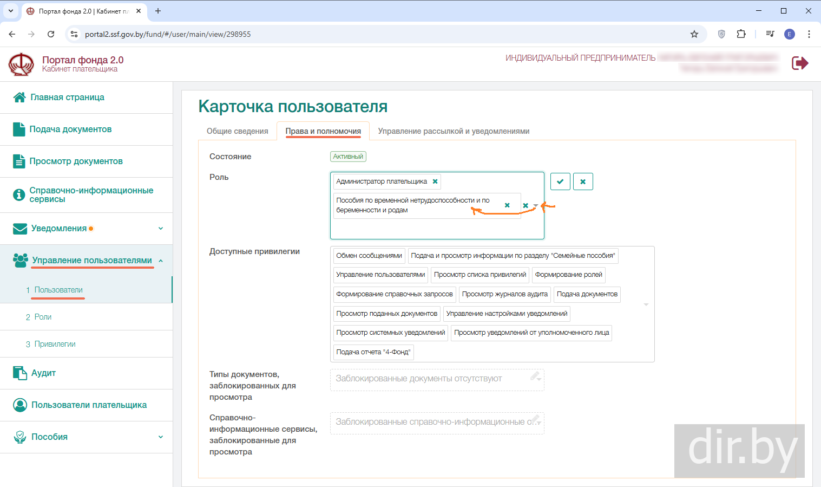Open the tab search dropdown in Chrome

coord(11,11)
